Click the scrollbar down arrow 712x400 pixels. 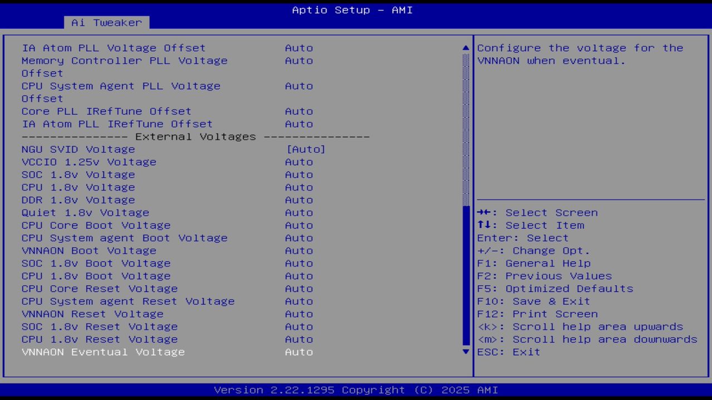465,352
